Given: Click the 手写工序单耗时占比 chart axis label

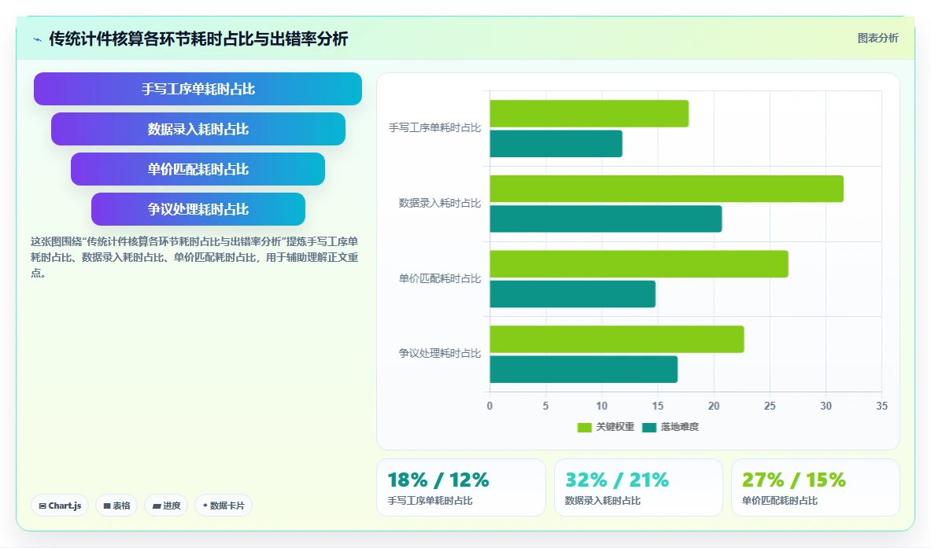Looking at the screenshot, I should coord(434,127).
